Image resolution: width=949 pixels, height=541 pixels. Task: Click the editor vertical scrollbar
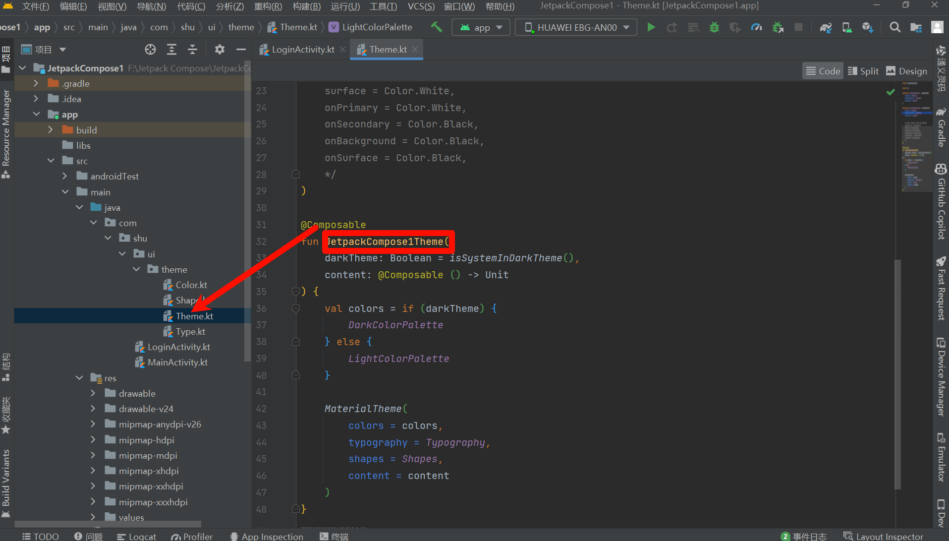pos(897,374)
